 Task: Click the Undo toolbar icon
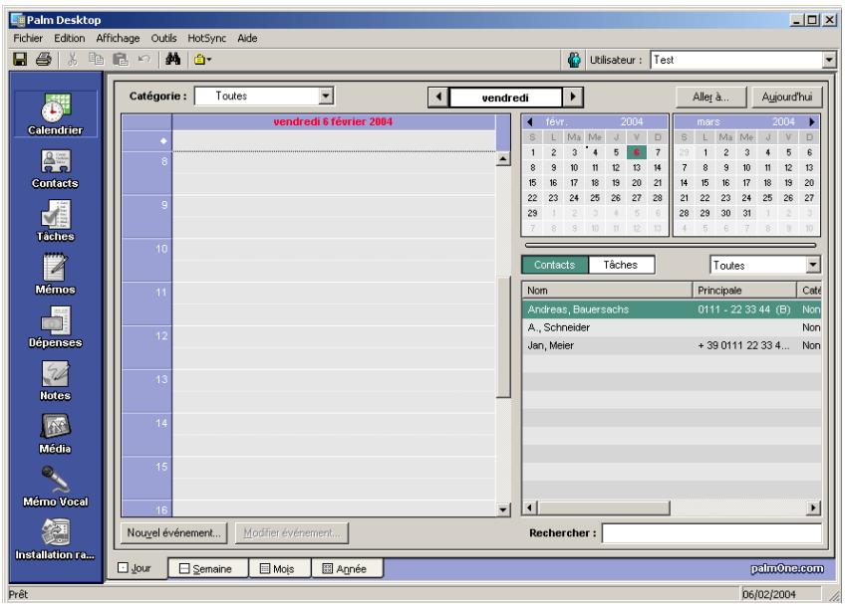143,60
